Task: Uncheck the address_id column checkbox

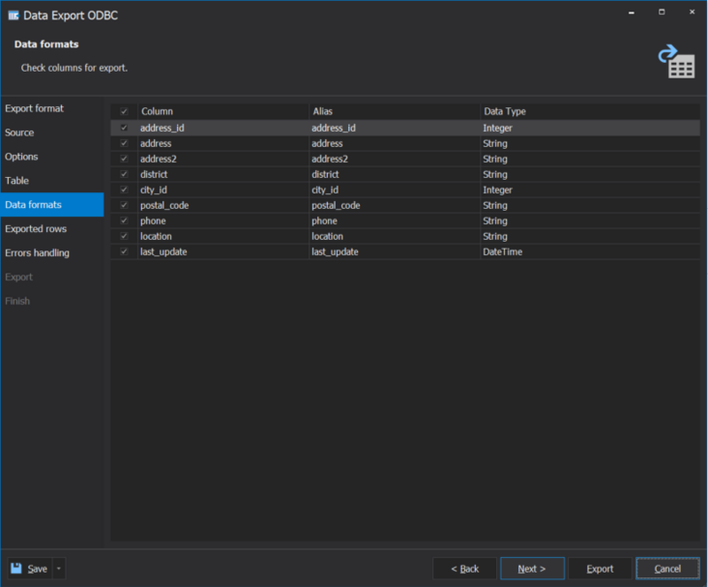Action: [x=124, y=128]
